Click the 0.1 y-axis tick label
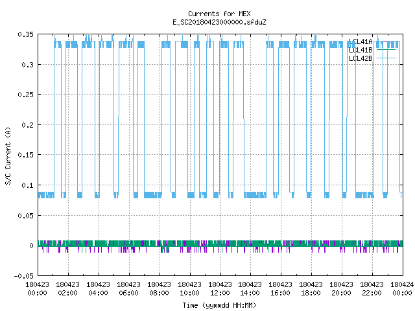415x311 pixels. click(28, 185)
